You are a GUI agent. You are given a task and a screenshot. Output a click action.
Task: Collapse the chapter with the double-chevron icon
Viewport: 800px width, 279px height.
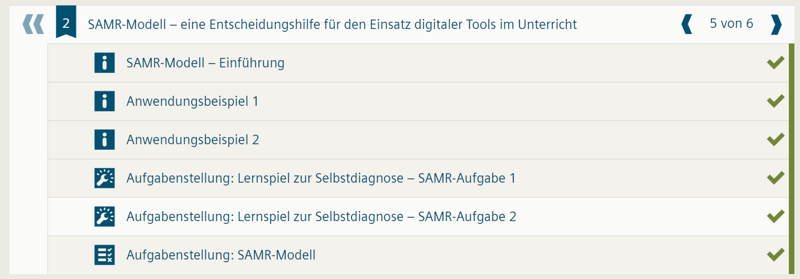click(x=33, y=25)
